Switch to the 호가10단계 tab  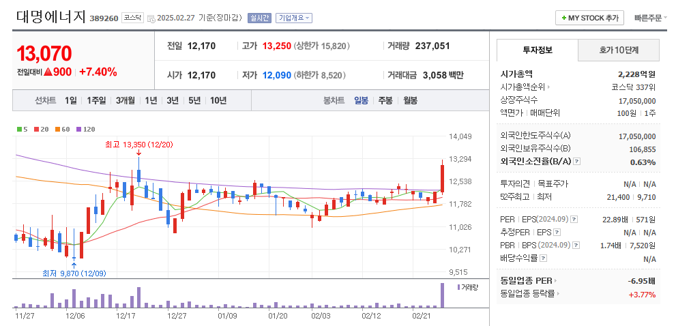coord(619,50)
